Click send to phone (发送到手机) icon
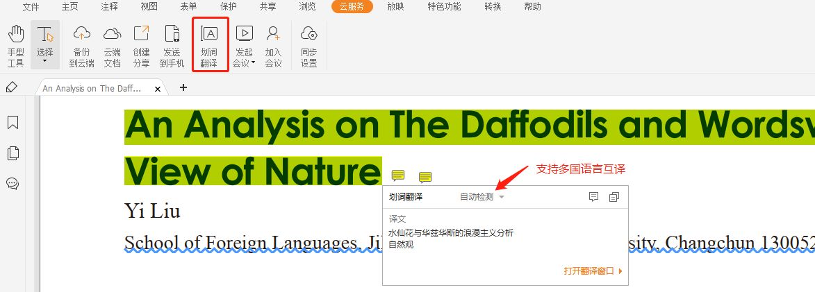This screenshot has width=815, height=292. [172, 46]
